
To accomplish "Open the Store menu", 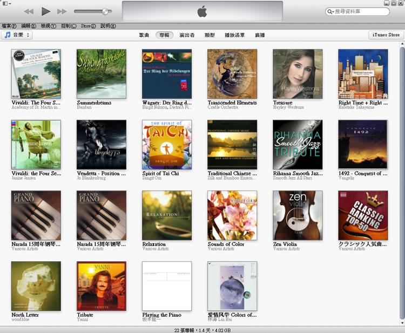I will point(88,26).
